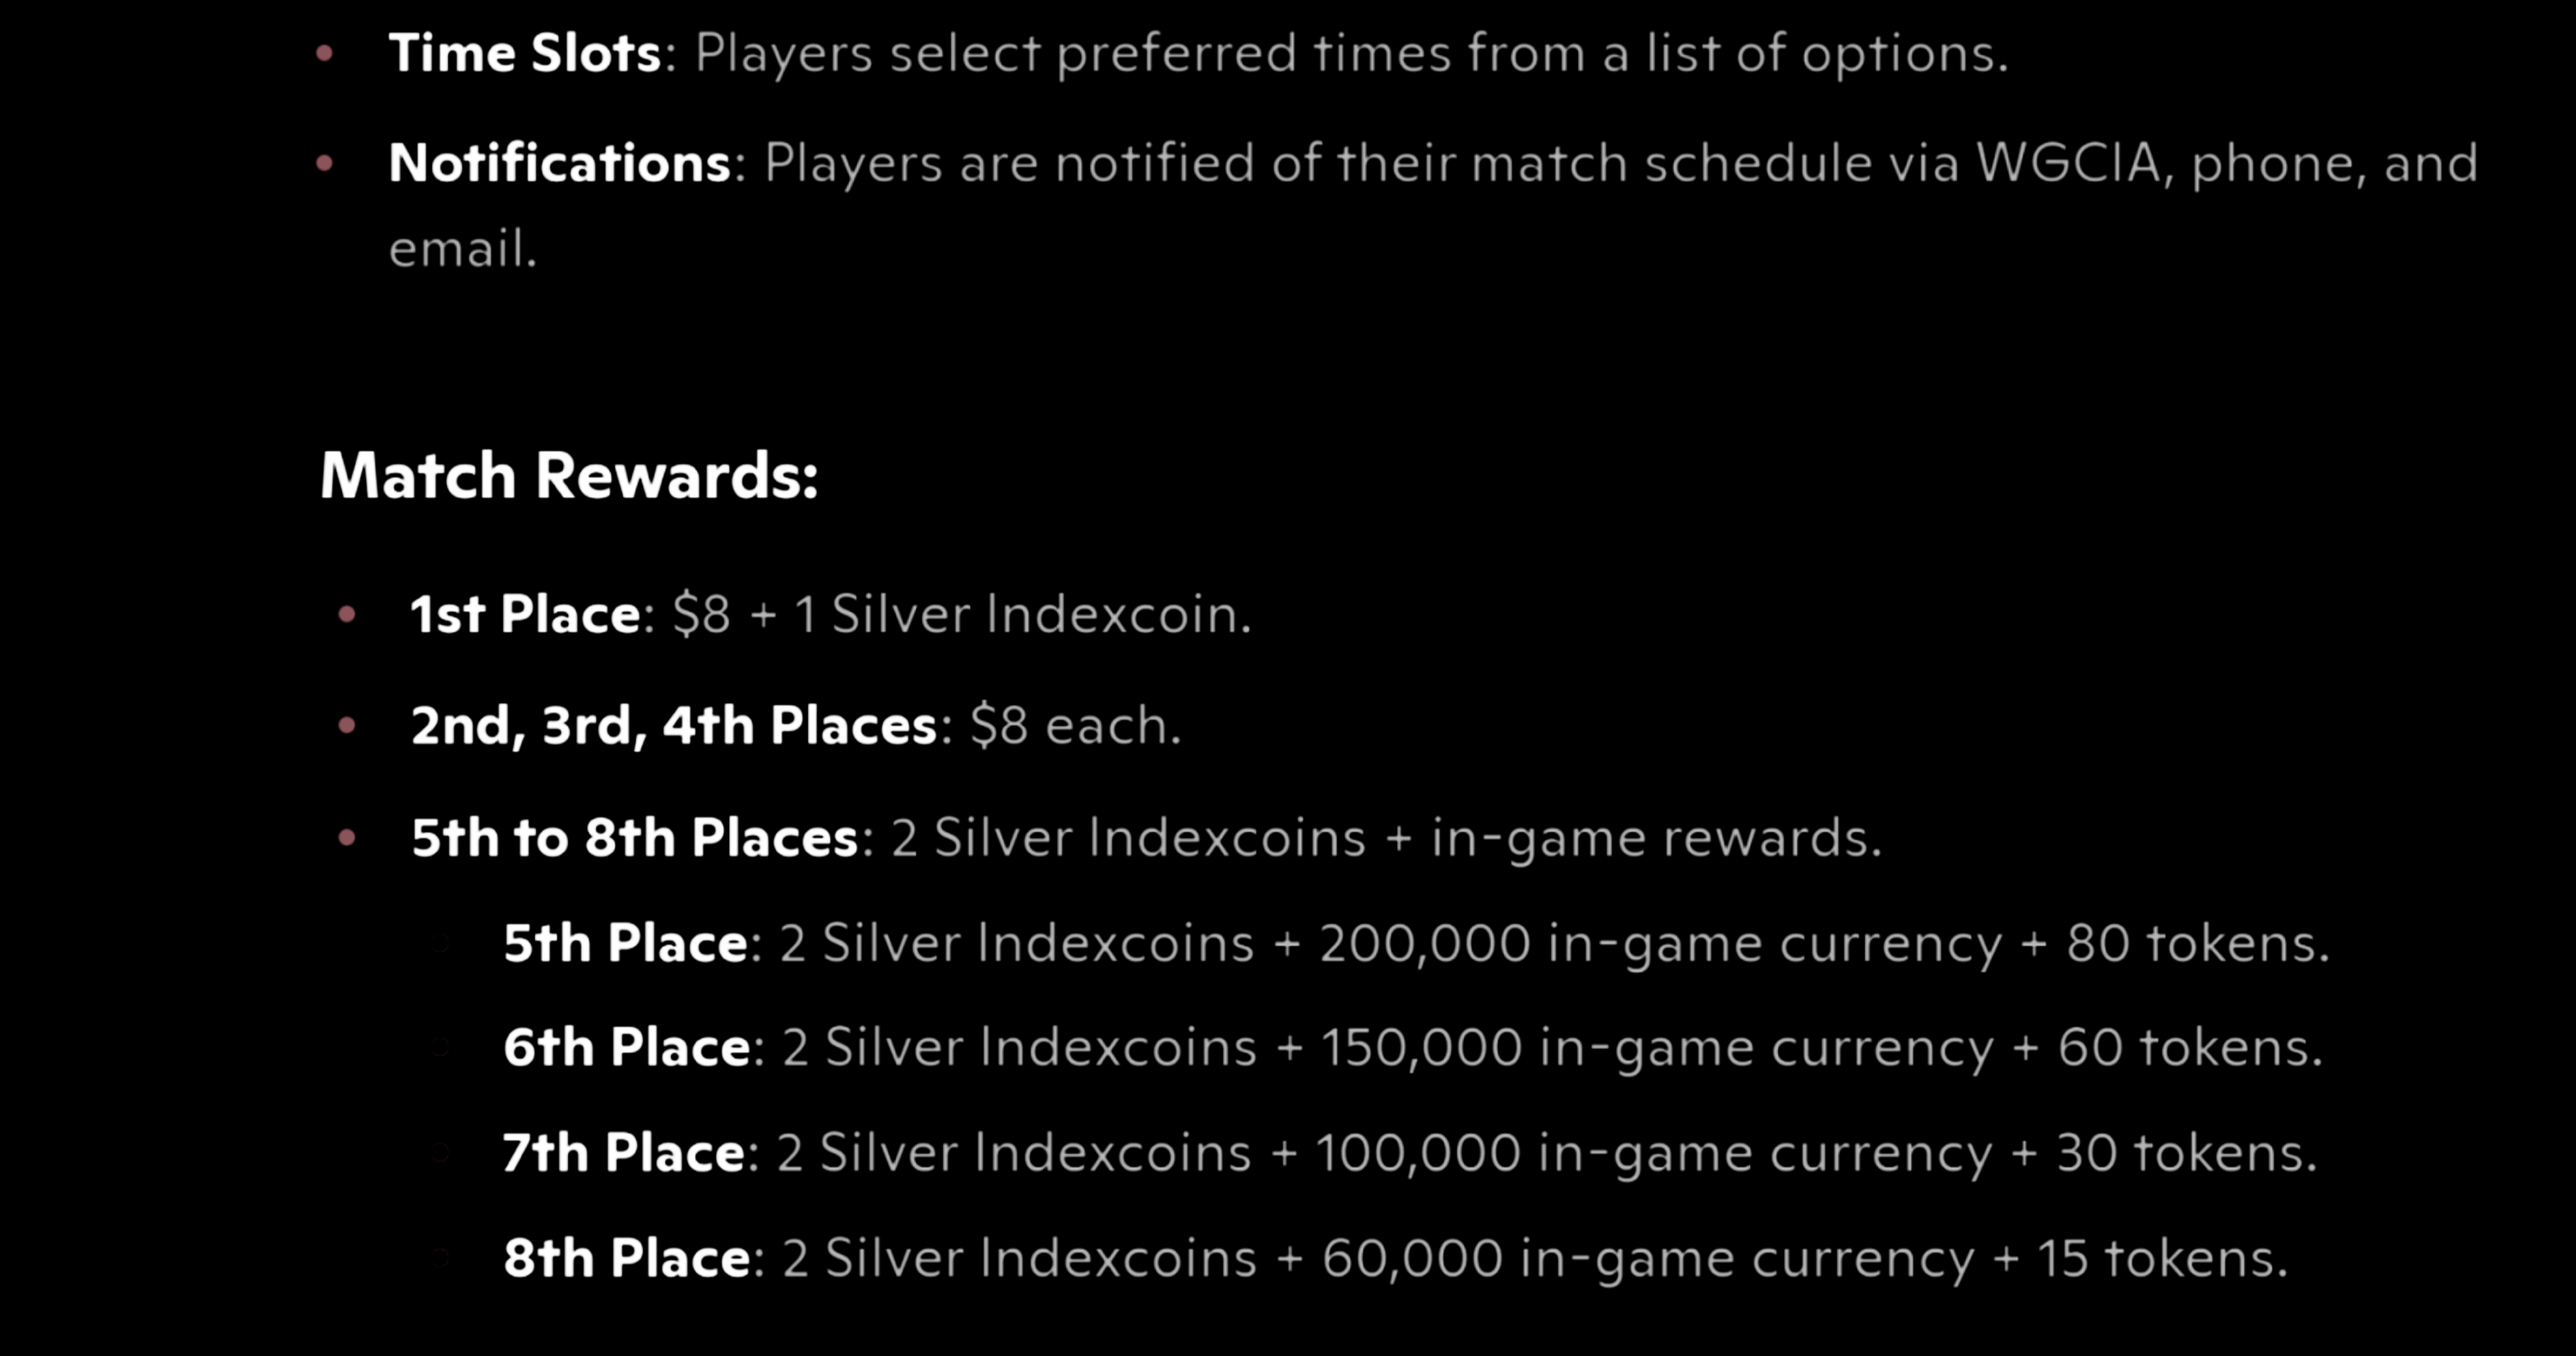Click the bullet before '2nd, 3rd, 4th Places'
This screenshot has height=1356, width=2576.
tap(347, 724)
